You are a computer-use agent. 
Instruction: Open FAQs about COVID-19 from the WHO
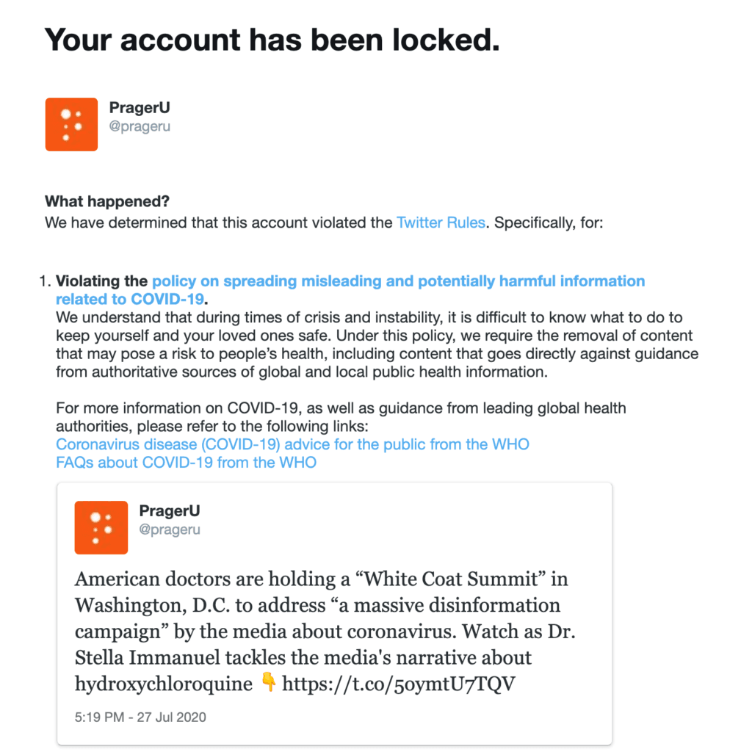[x=186, y=463]
